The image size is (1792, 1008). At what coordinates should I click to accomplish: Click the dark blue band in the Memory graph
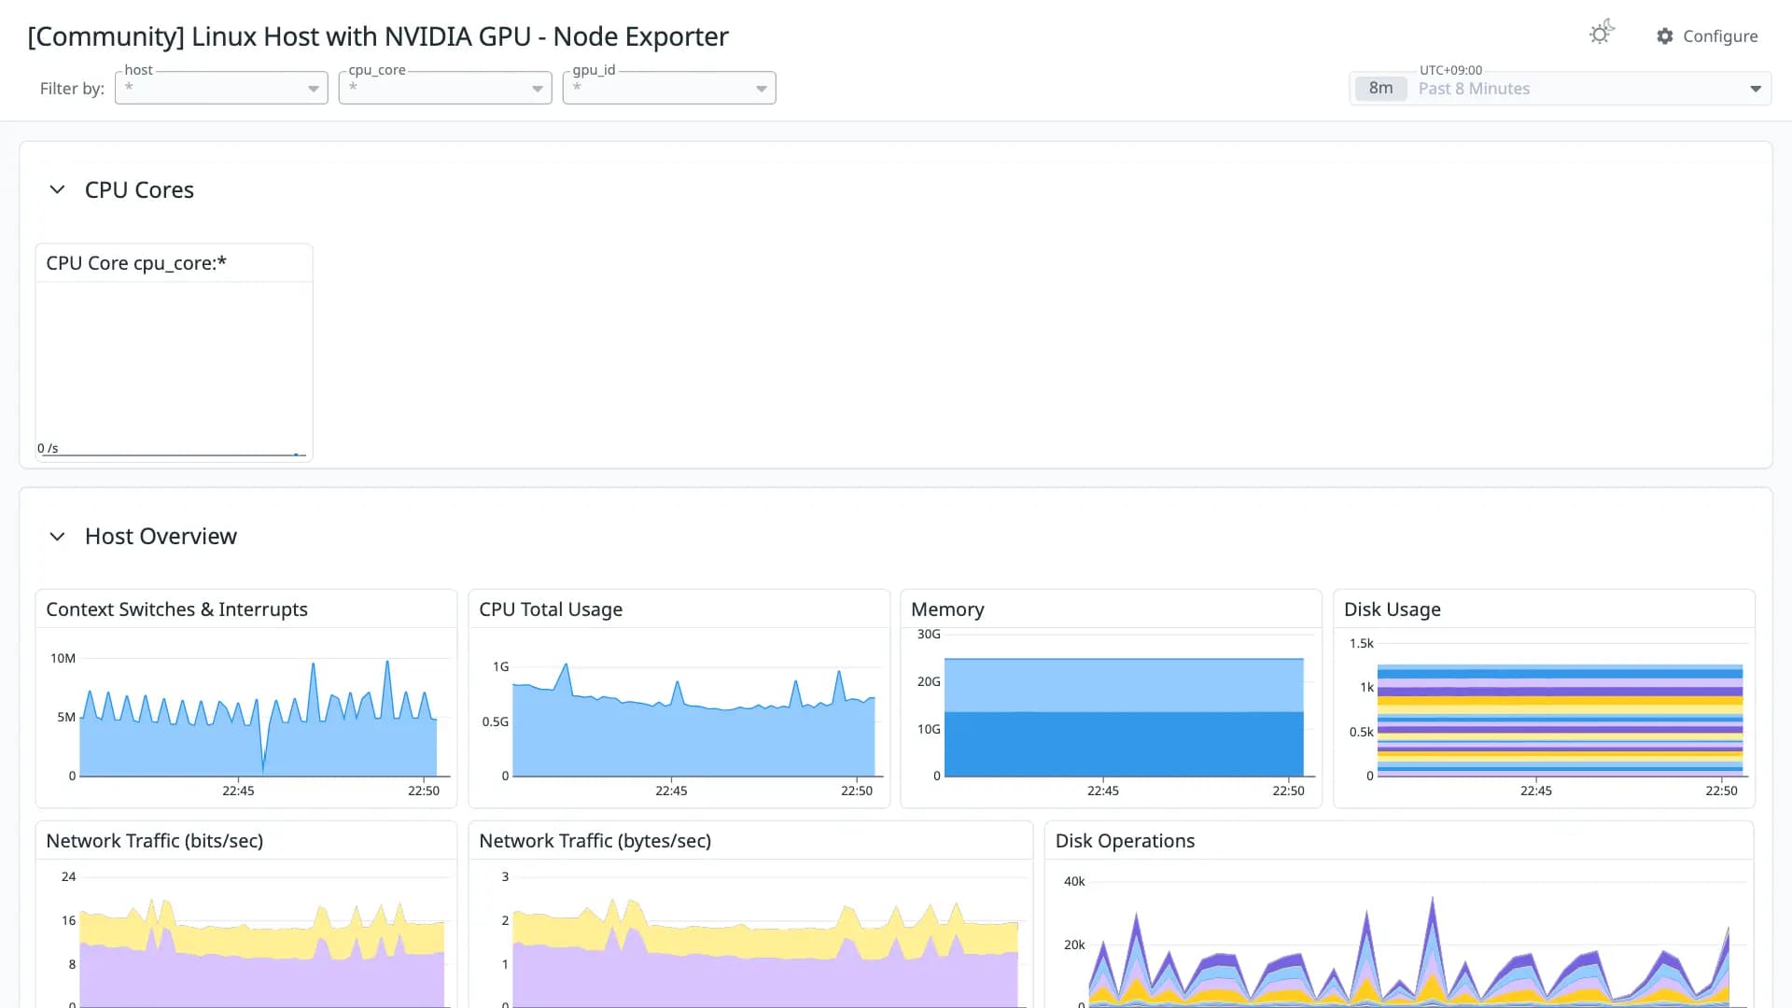point(1124,744)
